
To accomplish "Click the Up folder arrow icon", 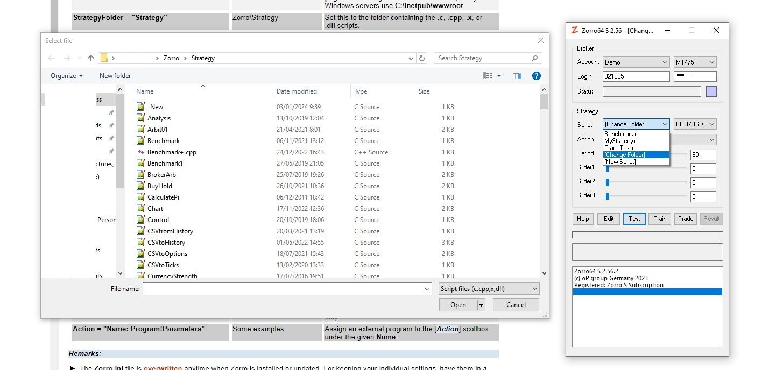I will click(90, 58).
